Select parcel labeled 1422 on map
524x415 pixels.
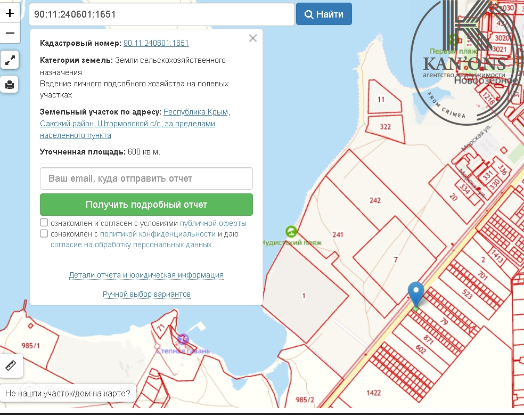tap(374, 393)
